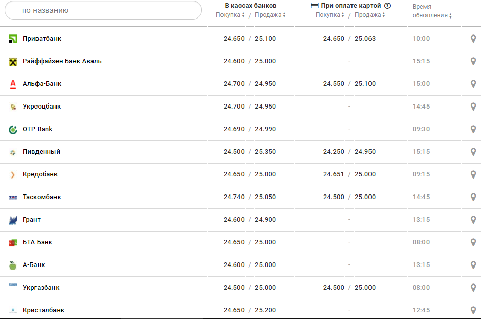481x319 pixels.
Task: Open the Укргазбанк bank link
Action: click(x=41, y=288)
